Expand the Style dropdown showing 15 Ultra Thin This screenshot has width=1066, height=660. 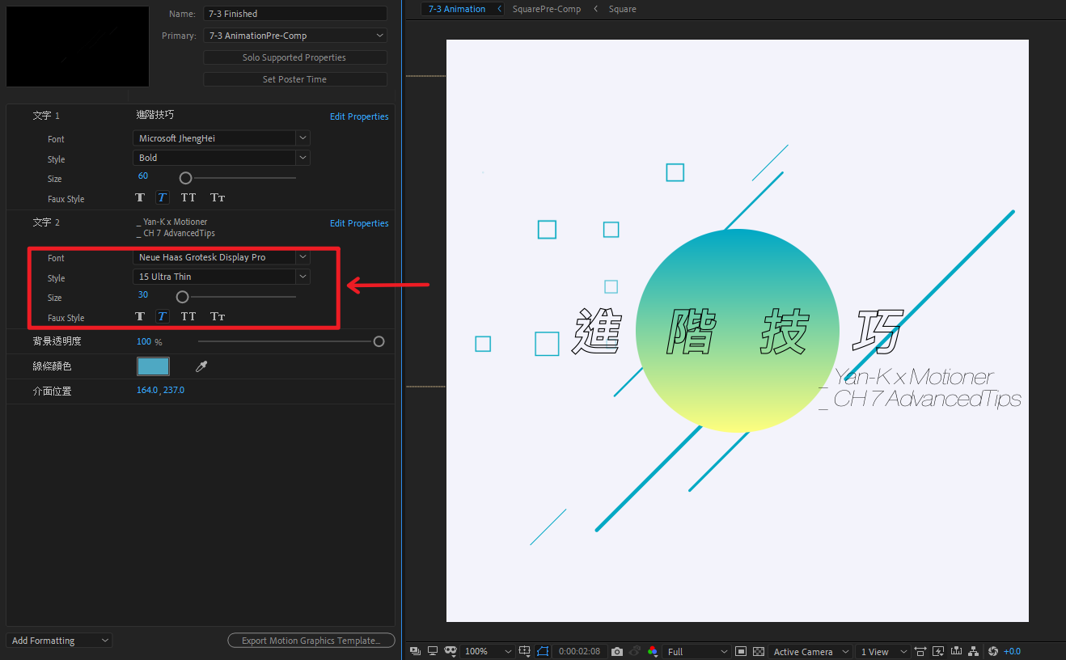click(221, 277)
